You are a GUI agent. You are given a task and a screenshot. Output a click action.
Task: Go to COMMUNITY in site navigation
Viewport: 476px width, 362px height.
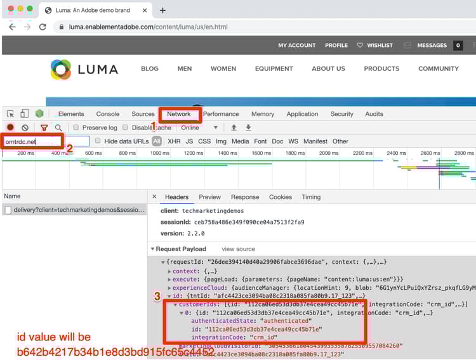click(439, 68)
